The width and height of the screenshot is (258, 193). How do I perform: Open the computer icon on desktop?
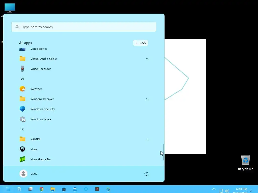[10, 8]
